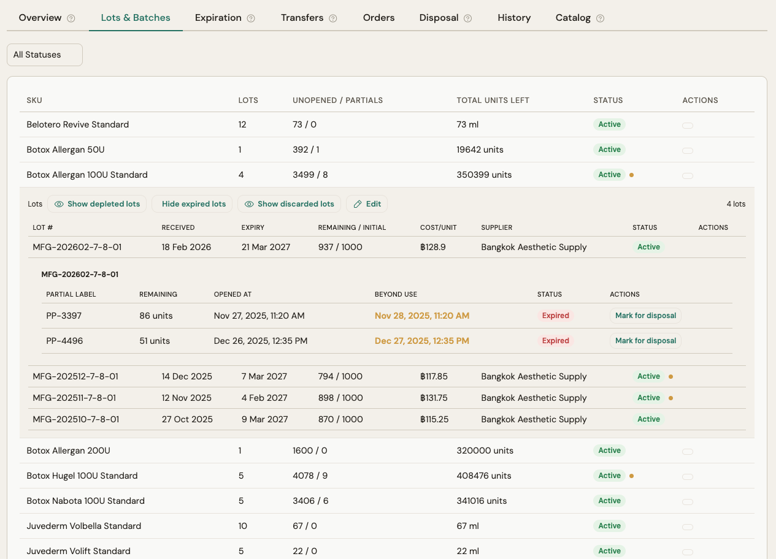The height and width of the screenshot is (559, 776).
Task: Click the eye icon on Show depleted lots
Action: [58, 203]
